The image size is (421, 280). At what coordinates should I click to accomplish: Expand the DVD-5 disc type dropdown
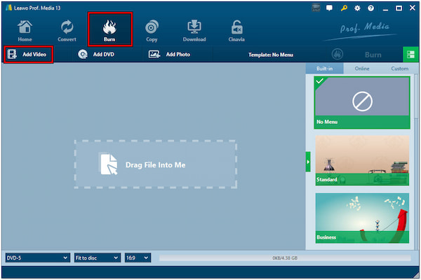tap(36, 258)
